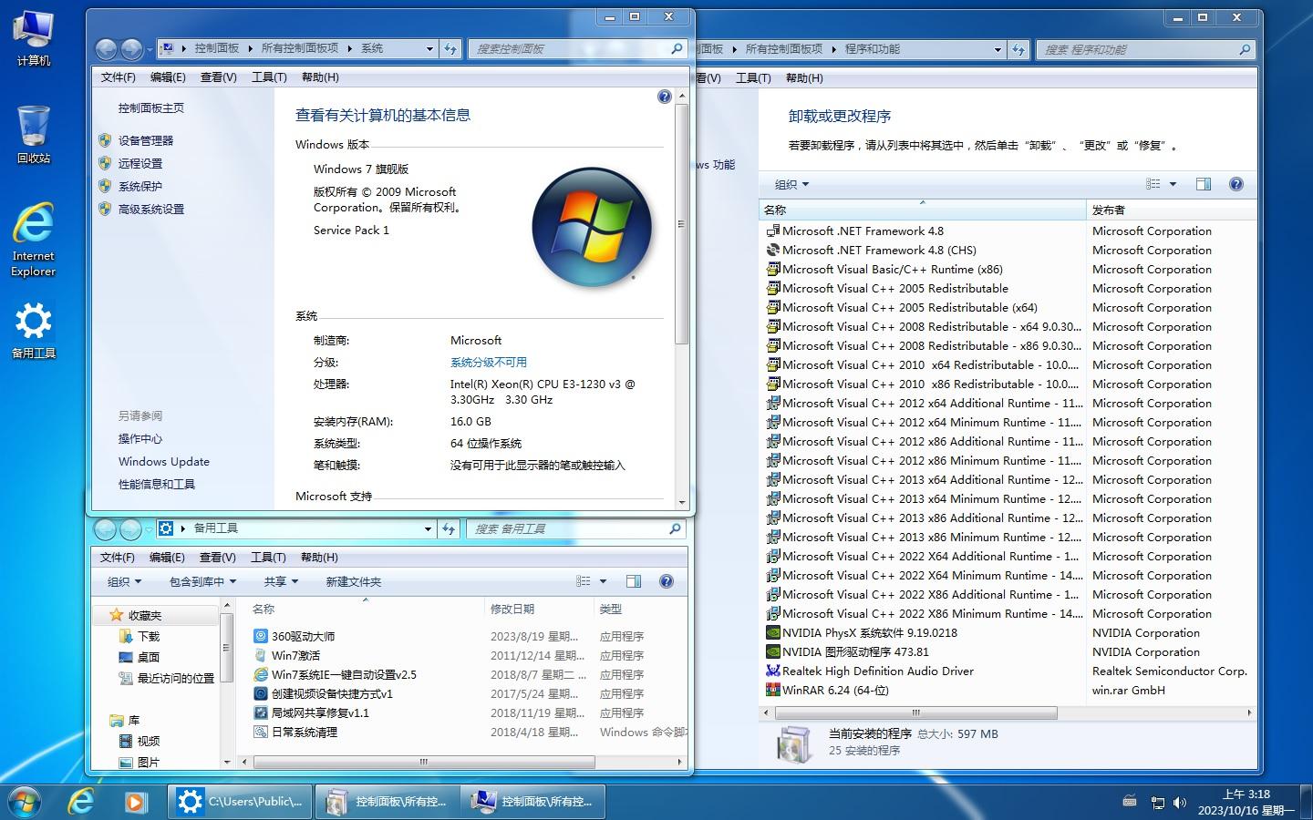Expand the 组织 dropdown in 备用工具 window
This screenshot has height=820, width=1313.
[x=125, y=581]
